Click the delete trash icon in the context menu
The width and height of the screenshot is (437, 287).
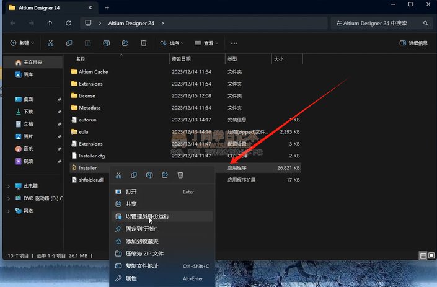180,175
